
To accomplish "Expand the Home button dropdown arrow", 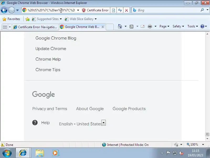I will coord(125,26).
